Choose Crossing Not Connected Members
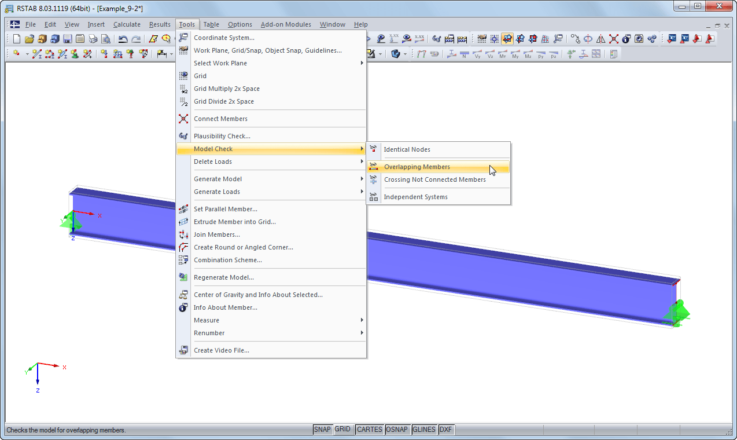This screenshot has width=737, height=440. (x=438, y=179)
